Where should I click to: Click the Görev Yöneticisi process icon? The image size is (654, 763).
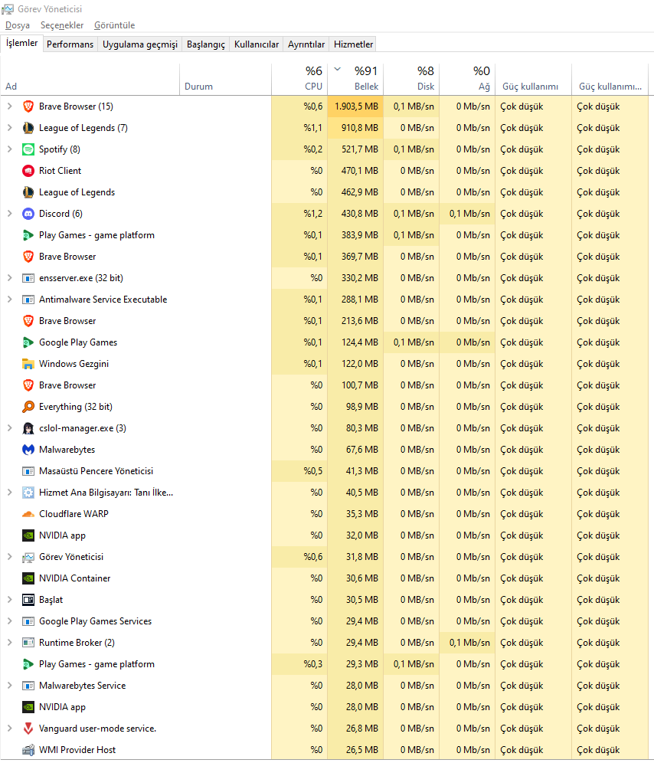pyautogui.click(x=28, y=557)
